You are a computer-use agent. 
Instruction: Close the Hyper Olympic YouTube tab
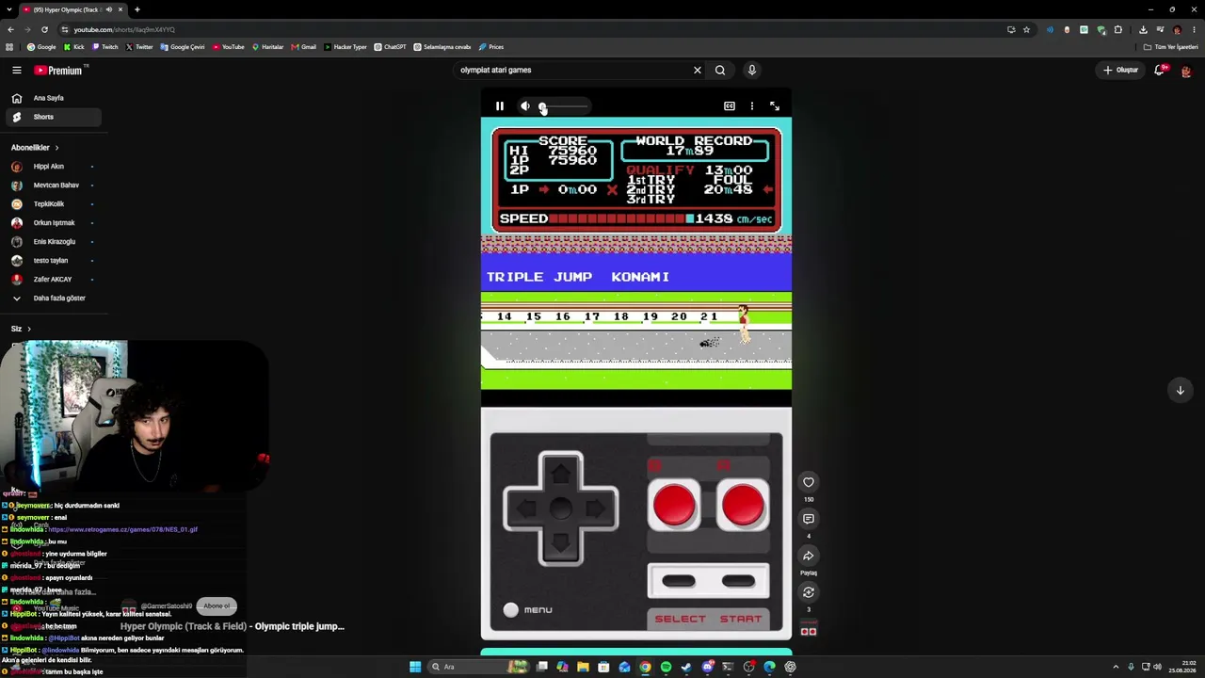[121, 9]
